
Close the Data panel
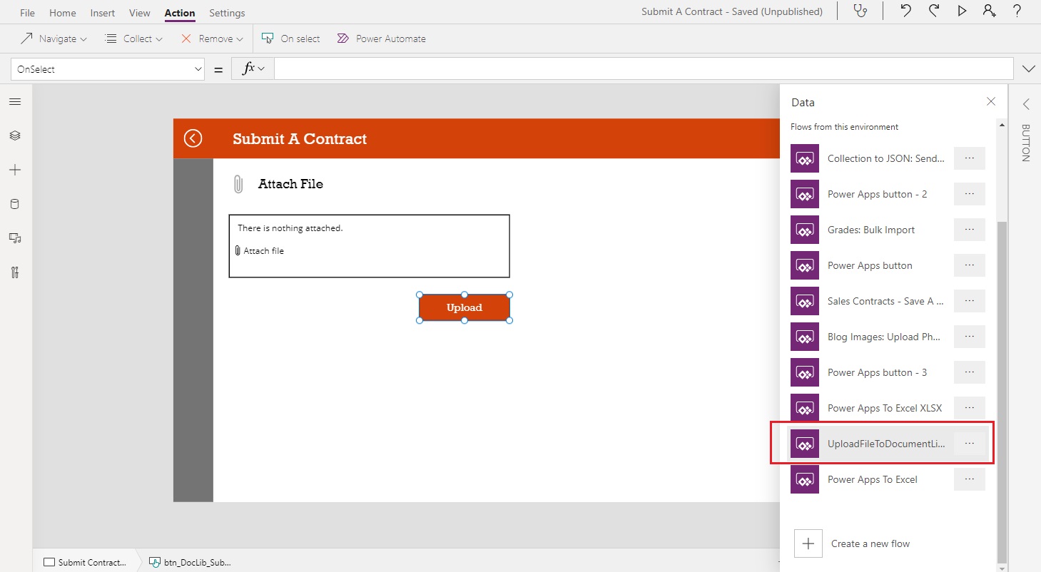point(990,101)
